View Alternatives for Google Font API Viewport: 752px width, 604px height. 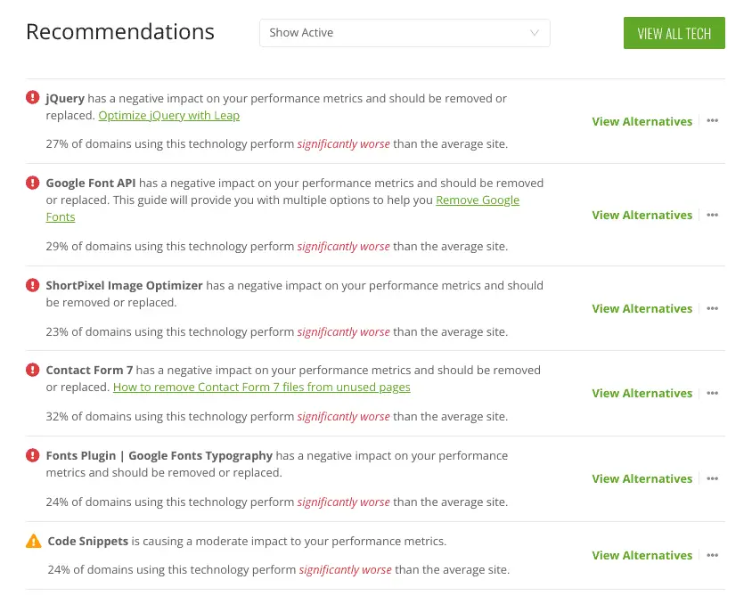(642, 215)
